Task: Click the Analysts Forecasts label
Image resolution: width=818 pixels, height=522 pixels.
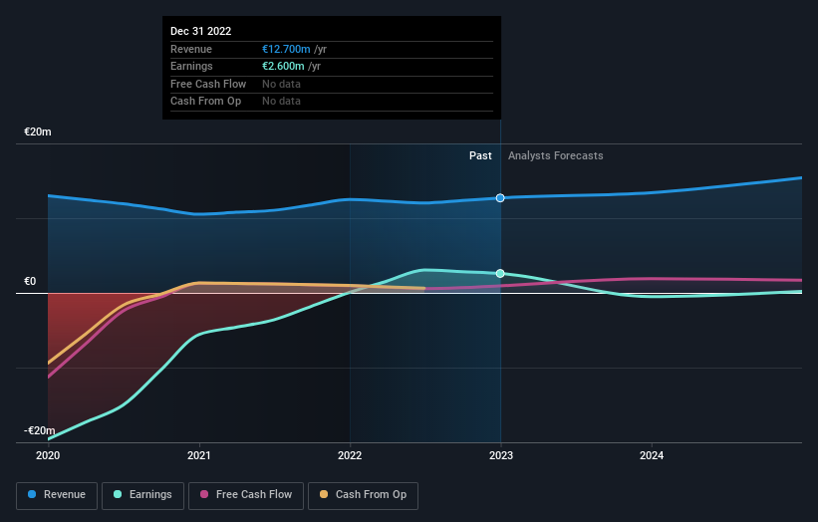Action: (x=556, y=156)
